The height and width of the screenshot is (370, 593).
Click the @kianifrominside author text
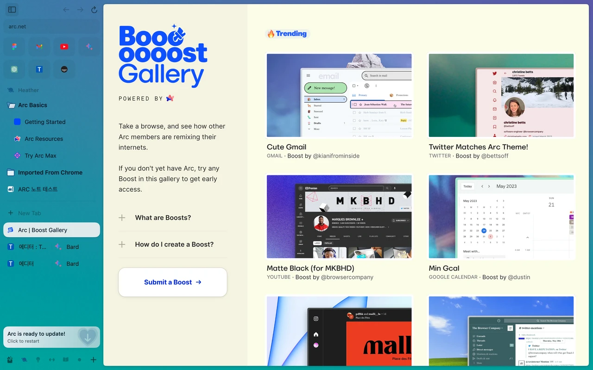tap(336, 156)
